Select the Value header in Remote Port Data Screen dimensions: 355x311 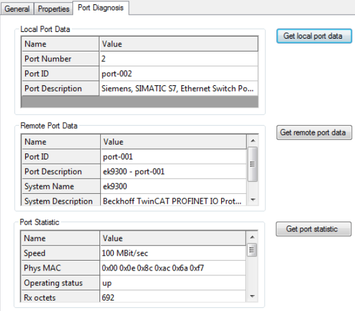[x=174, y=142]
